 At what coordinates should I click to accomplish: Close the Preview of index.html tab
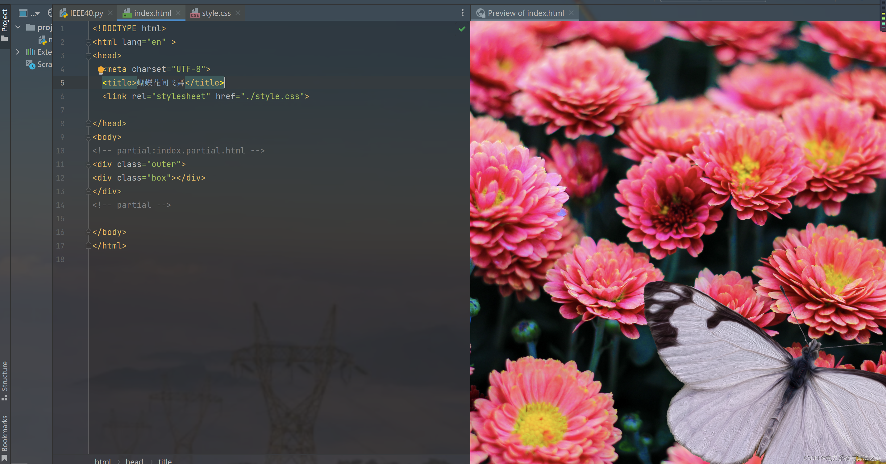[x=571, y=13]
